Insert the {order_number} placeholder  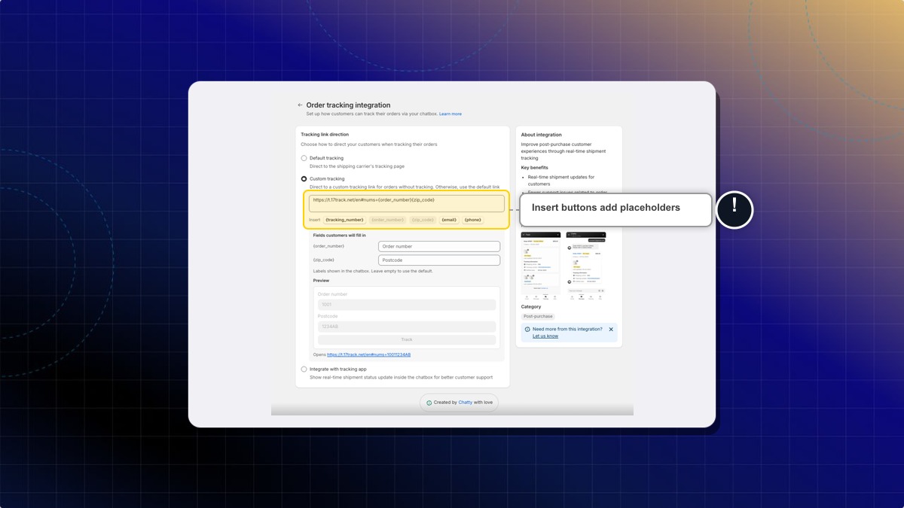click(x=388, y=220)
